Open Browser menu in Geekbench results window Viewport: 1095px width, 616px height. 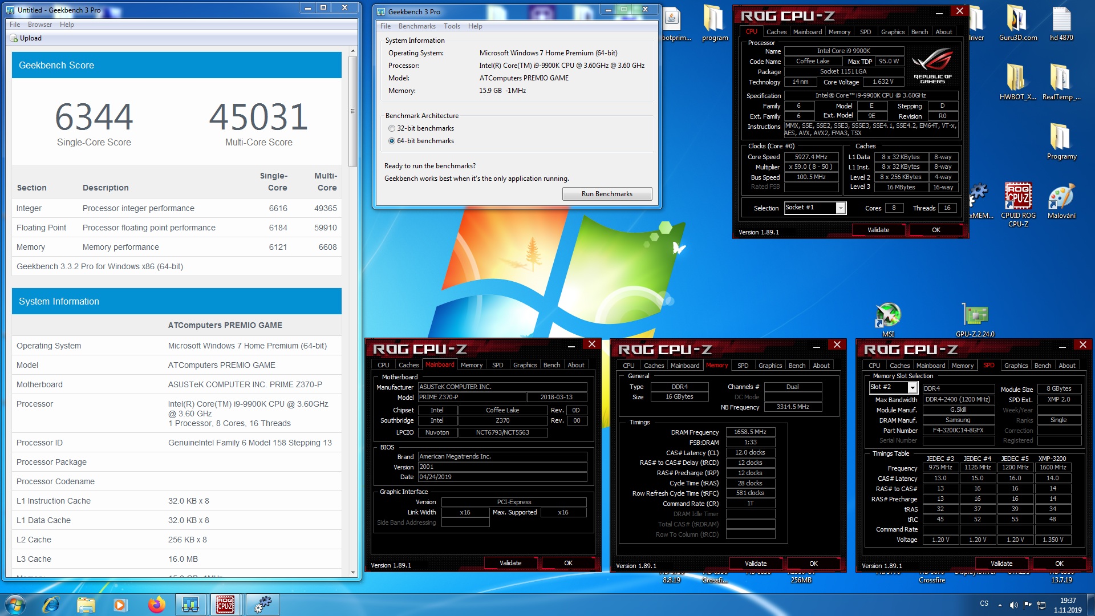coord(40,25)
